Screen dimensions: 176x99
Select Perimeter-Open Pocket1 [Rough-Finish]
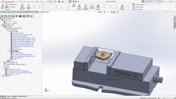tap(22, 35)
